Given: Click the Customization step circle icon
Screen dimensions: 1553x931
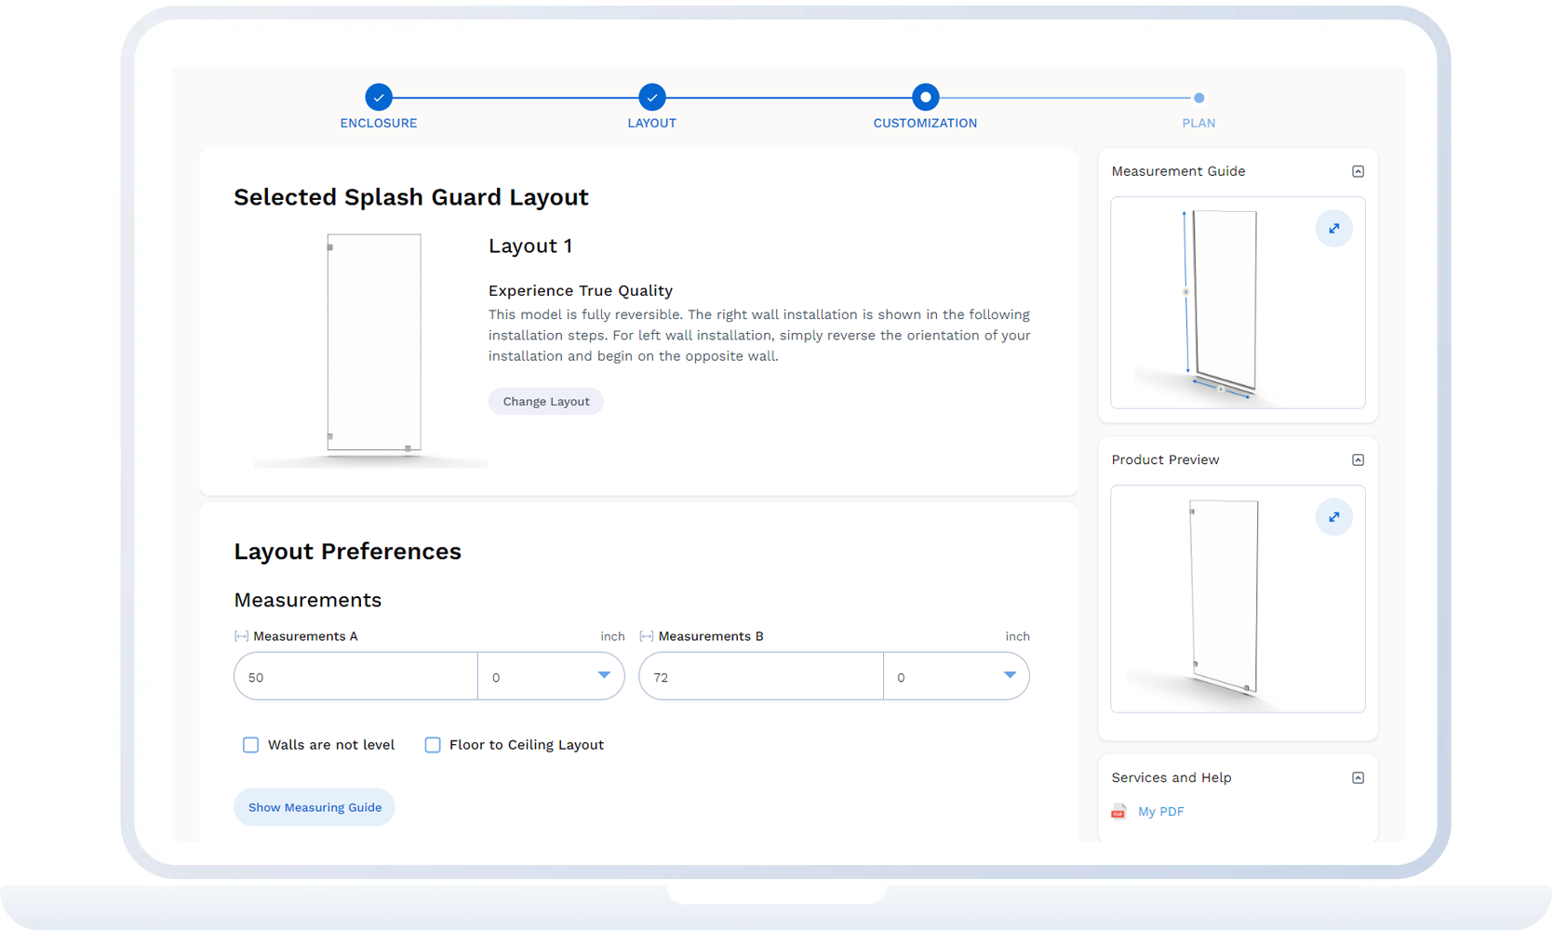Looking at the screenshot, I should (x=925, y=98).
